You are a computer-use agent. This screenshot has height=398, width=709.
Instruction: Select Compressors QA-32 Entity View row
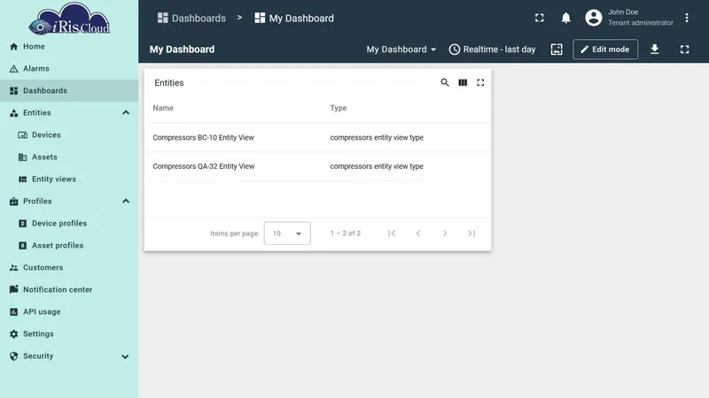pos(317,166)
